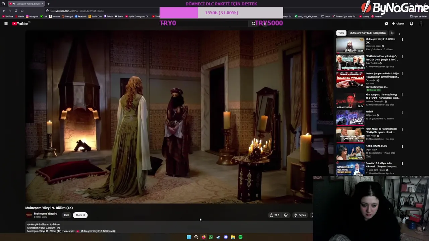Open the Pinterest bookmark
This screenshot has width=429, height=241.
(x=377, y=16)
